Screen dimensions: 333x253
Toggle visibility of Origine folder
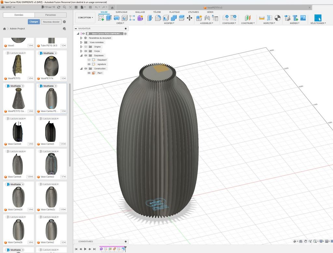pyautogui.click(x=86, y=47)
